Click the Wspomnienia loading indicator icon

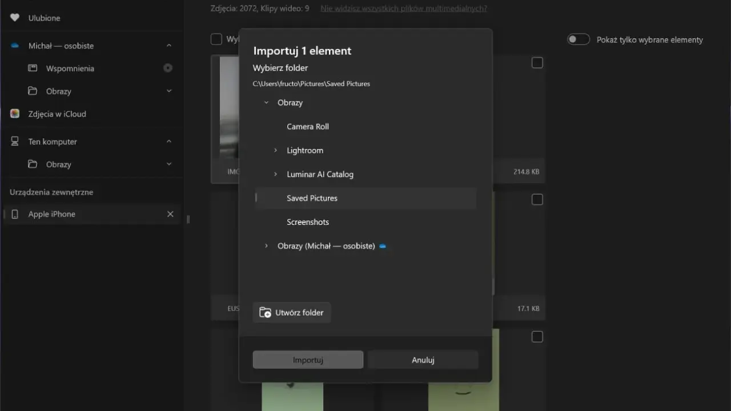168,68
